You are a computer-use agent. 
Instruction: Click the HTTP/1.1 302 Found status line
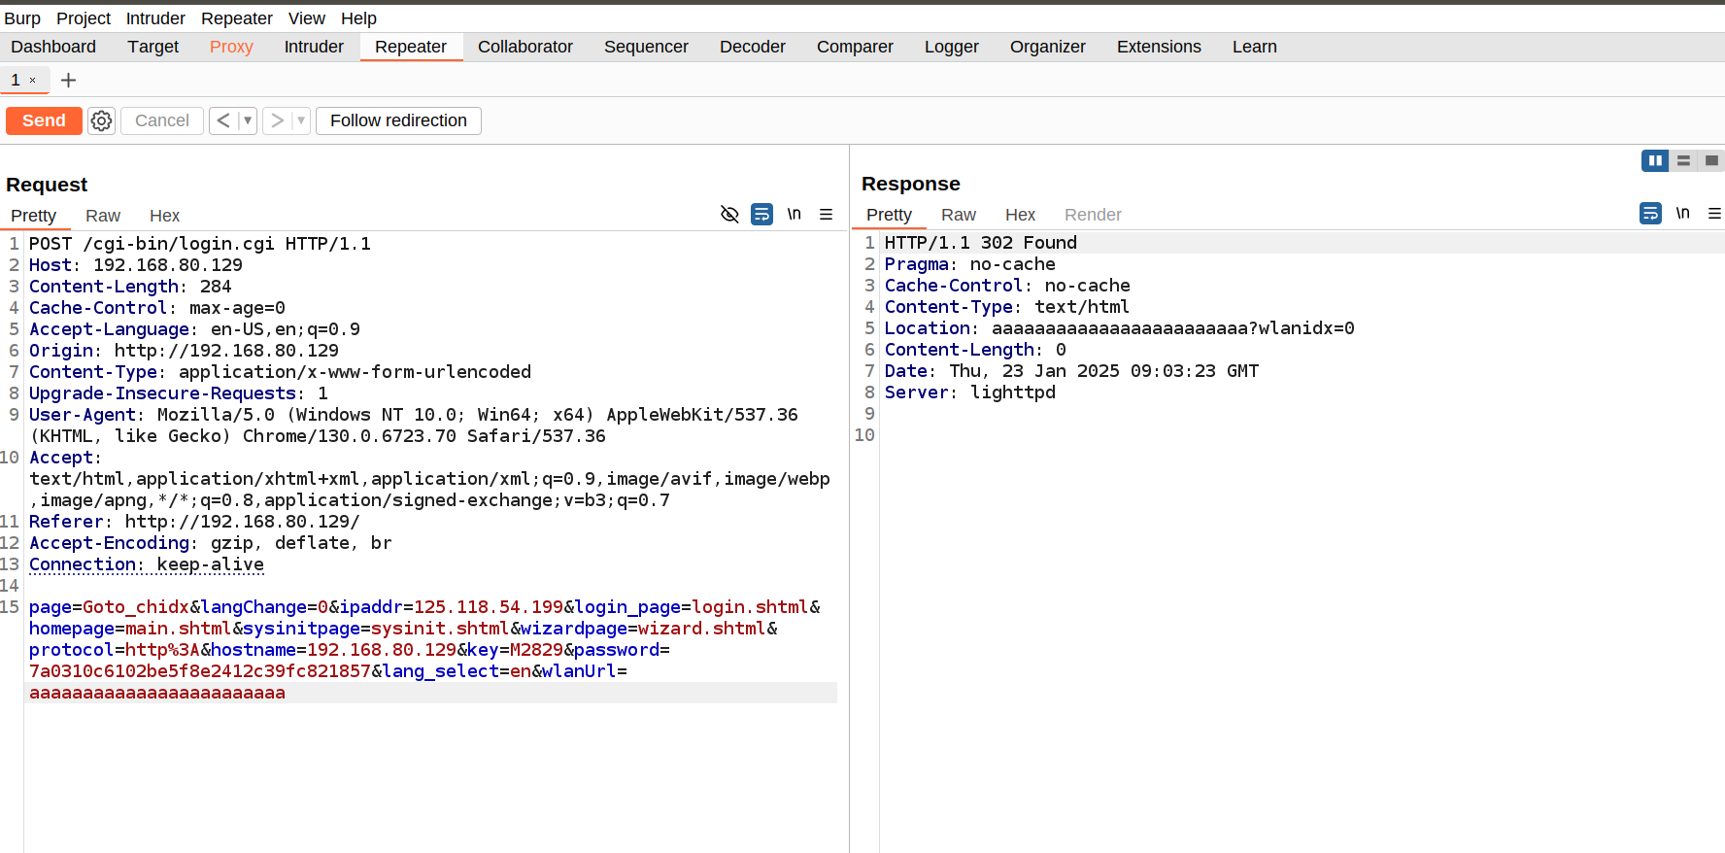pyautogui.click(x=981, y=243)
